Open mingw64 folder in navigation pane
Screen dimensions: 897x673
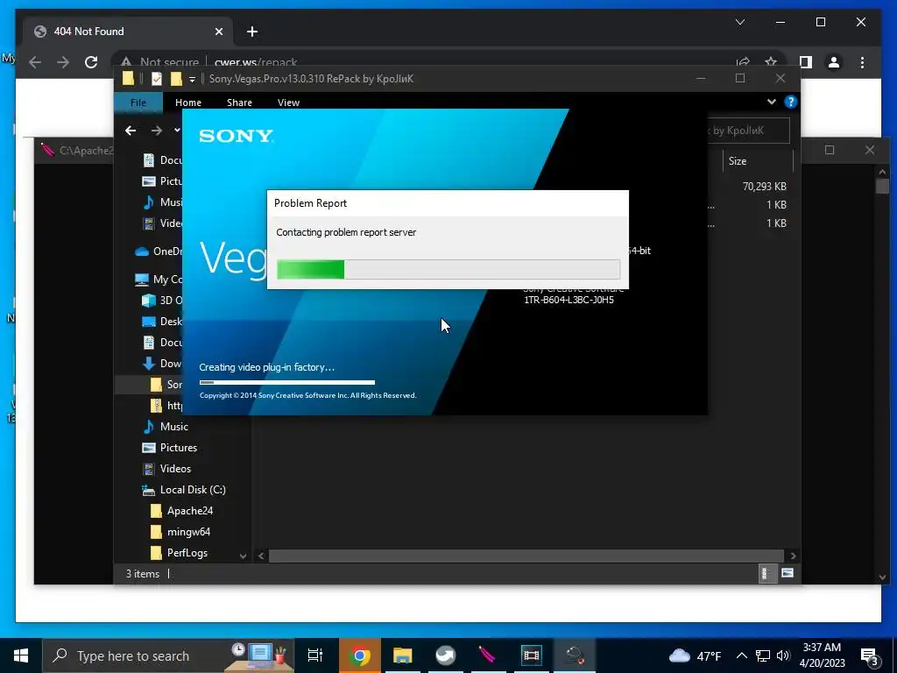pyautogui.click(x=188, y=532)
